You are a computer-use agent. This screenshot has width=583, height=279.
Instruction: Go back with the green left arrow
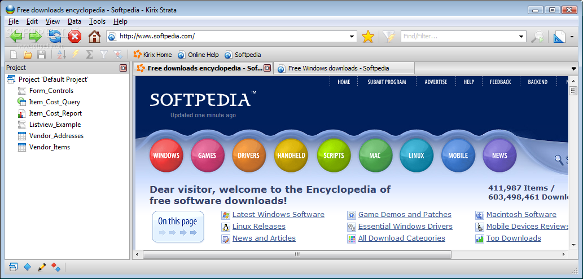pos(16,37)
